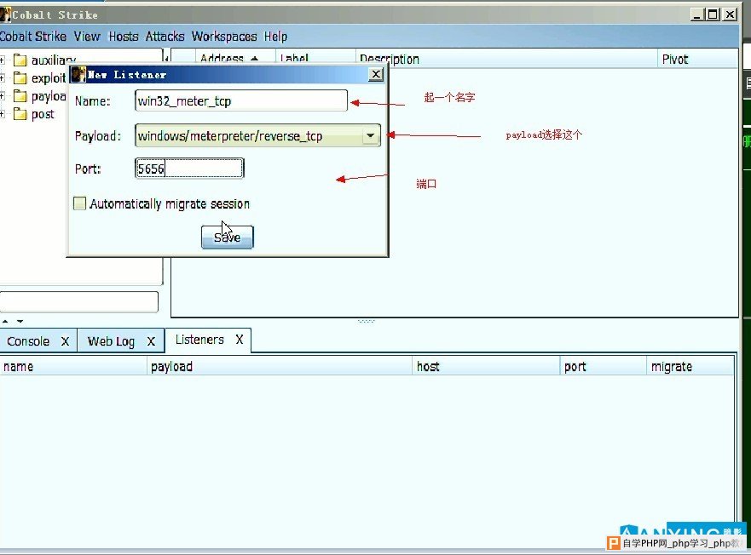Sort listeners by host column
This screenshot has width=751, height=555.
tap(486, 367)
